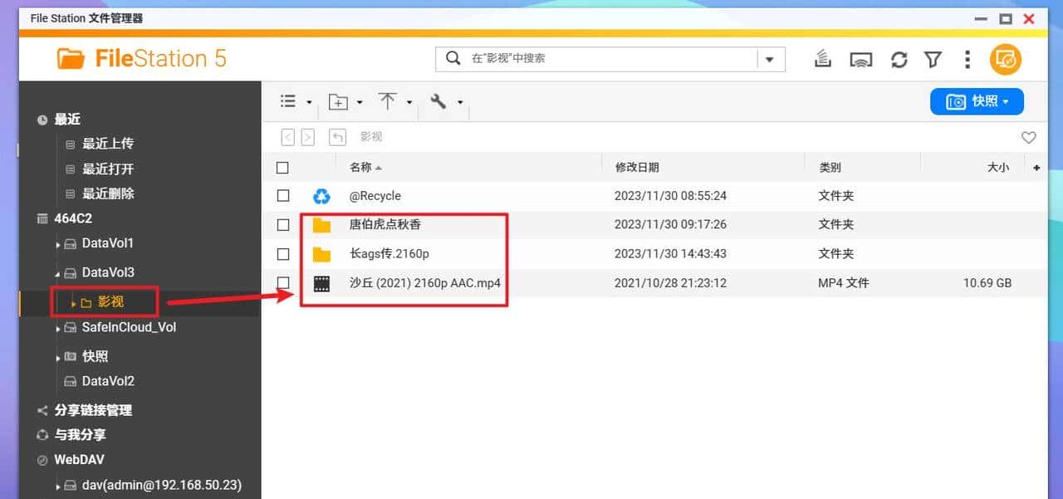Viewport: 1063px width, 499px height.
Task: Open the view mode dropdown arrow
Action: [x=309, y=103]
